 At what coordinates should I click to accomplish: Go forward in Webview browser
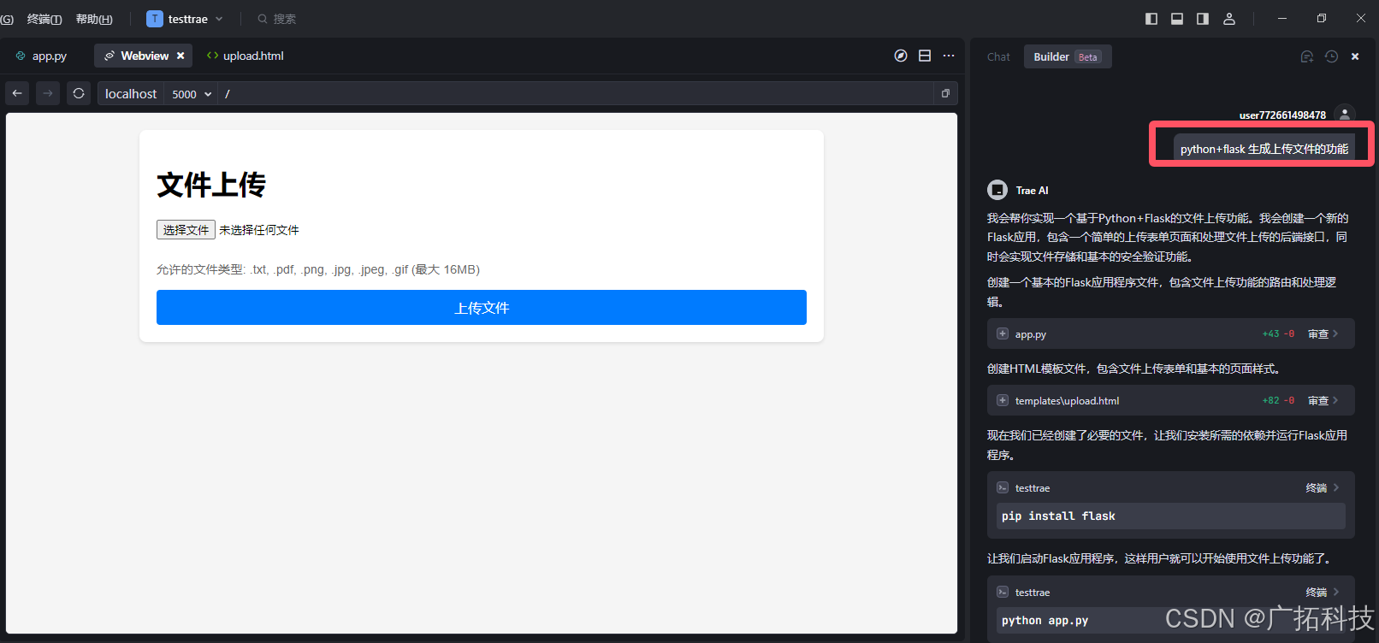(48, 93)
